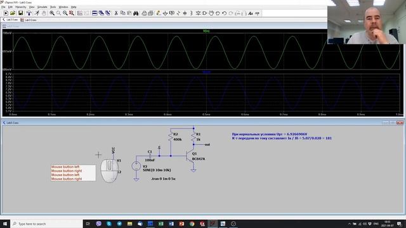Select the Move hand tool
This screenshot has height=228, width=406.
pos(211,13)
